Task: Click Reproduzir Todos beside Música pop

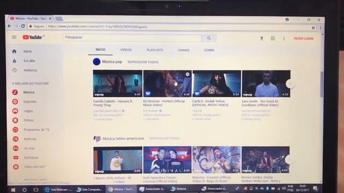Action: click(143, 62)
